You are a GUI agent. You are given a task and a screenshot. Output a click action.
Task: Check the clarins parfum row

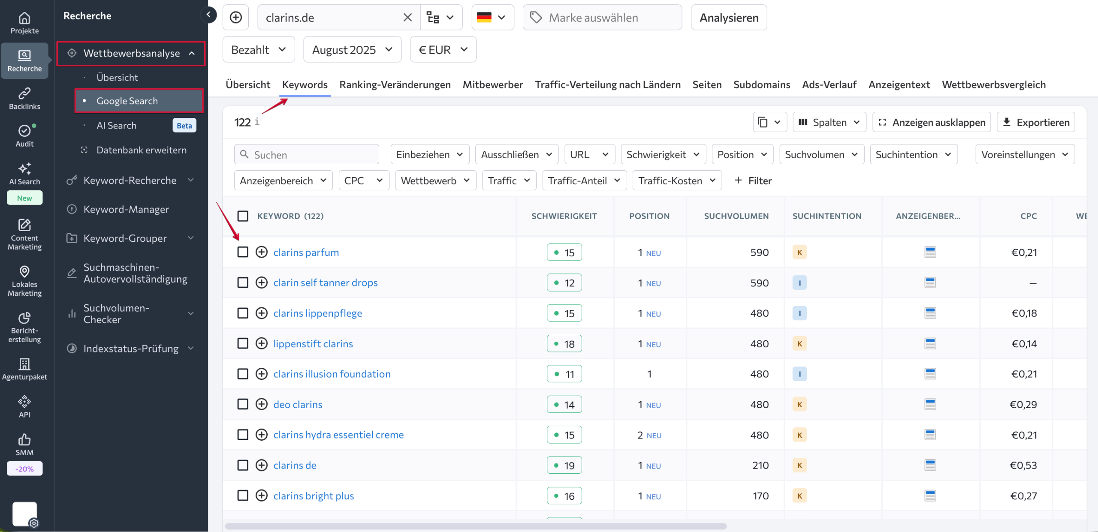tap(243, 252)
